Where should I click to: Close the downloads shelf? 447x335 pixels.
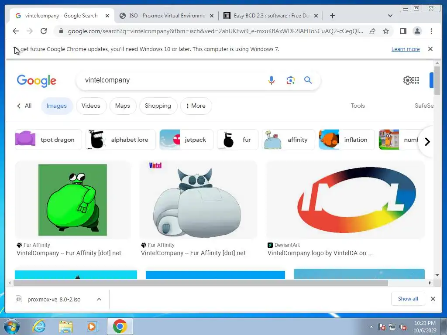433,298
